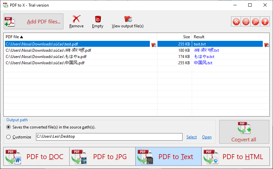Click the Open link for the output path
Image resolution: width=273 pixels, height=169 pixels.
click(x=207, y=137)
